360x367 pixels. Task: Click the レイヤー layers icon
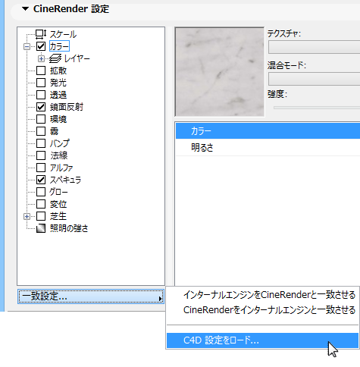55,58
